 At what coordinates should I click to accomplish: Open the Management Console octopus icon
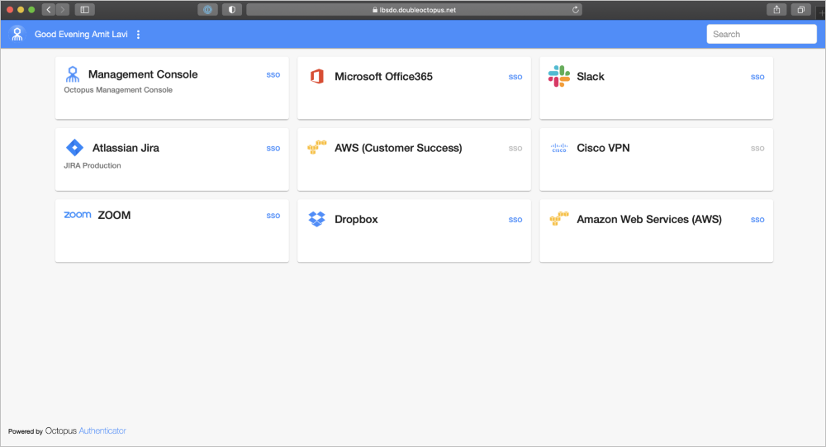click(73, 74)
